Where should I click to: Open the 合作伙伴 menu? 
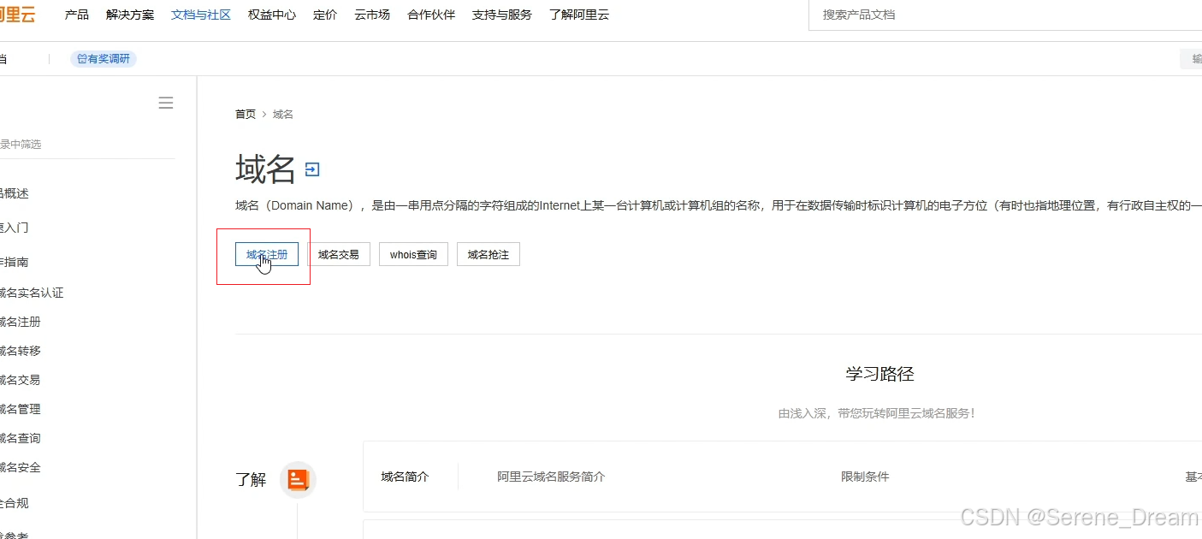coord(431,15)
